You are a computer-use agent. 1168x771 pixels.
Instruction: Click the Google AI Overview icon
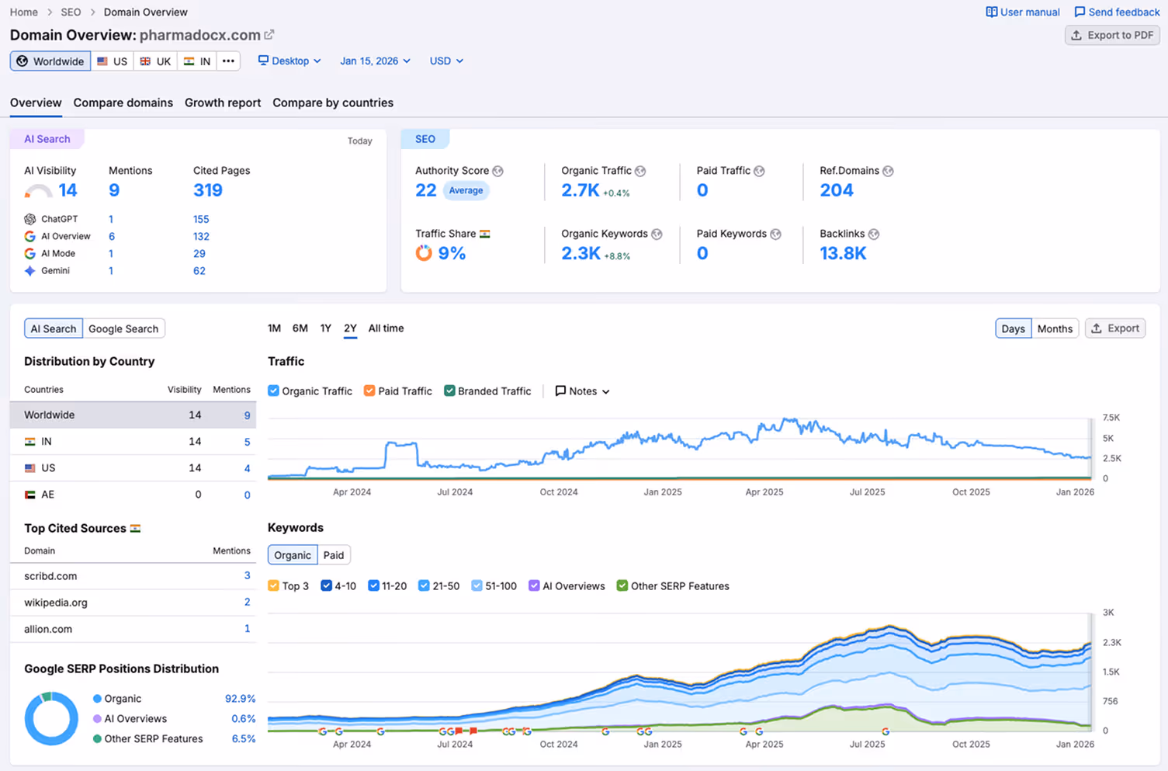click(30, 236)
